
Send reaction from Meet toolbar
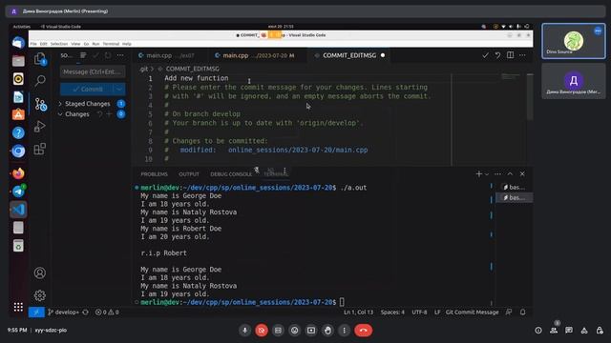coord(295,331)
